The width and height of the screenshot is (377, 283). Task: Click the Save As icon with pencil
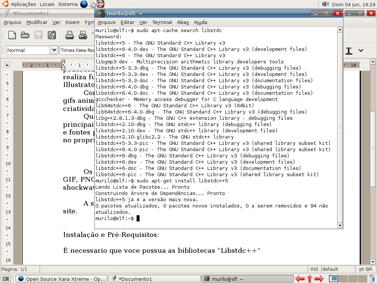pos(52,35)
